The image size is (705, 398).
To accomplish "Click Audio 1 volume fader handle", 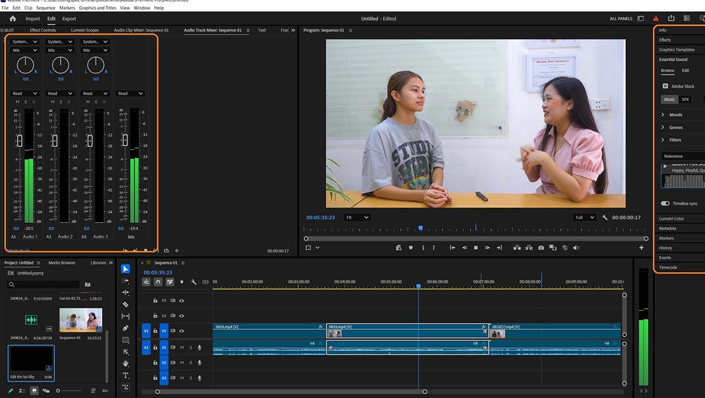I will 19,140.
